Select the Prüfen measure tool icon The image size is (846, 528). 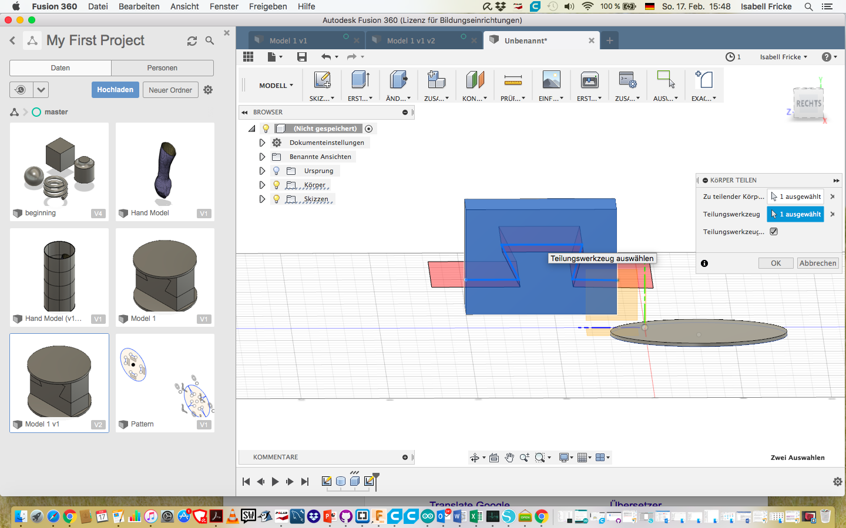click(513, 80)
